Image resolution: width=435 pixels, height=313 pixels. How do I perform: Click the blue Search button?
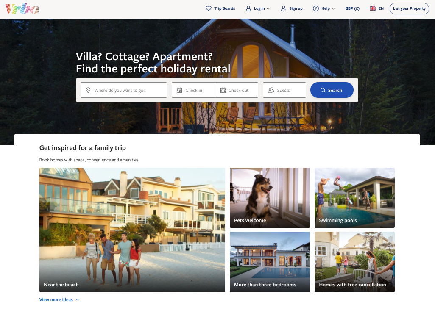[x=332, y=90]
